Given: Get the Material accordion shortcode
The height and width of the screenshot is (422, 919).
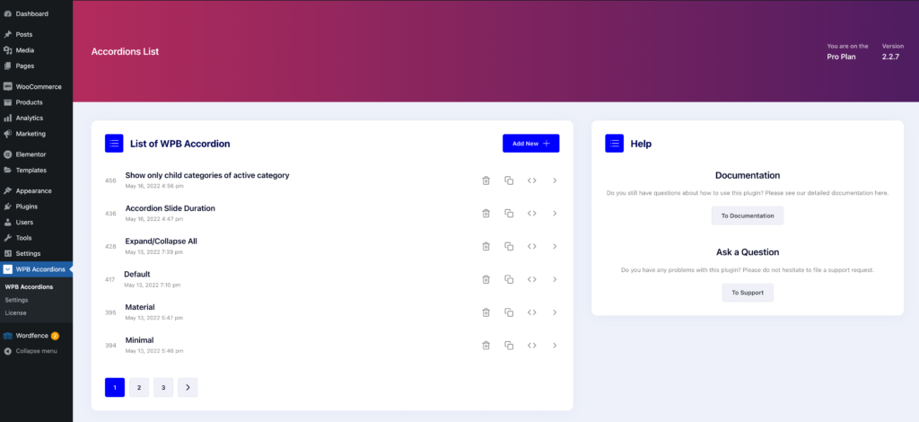Looking at the screenshot, I should coord(531,312).
